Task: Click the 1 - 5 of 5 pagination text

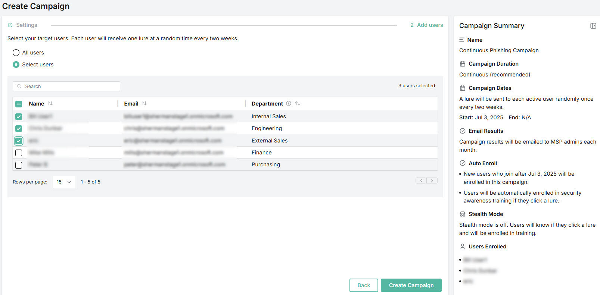Action: pyautogui.click(x=90, y=182)
